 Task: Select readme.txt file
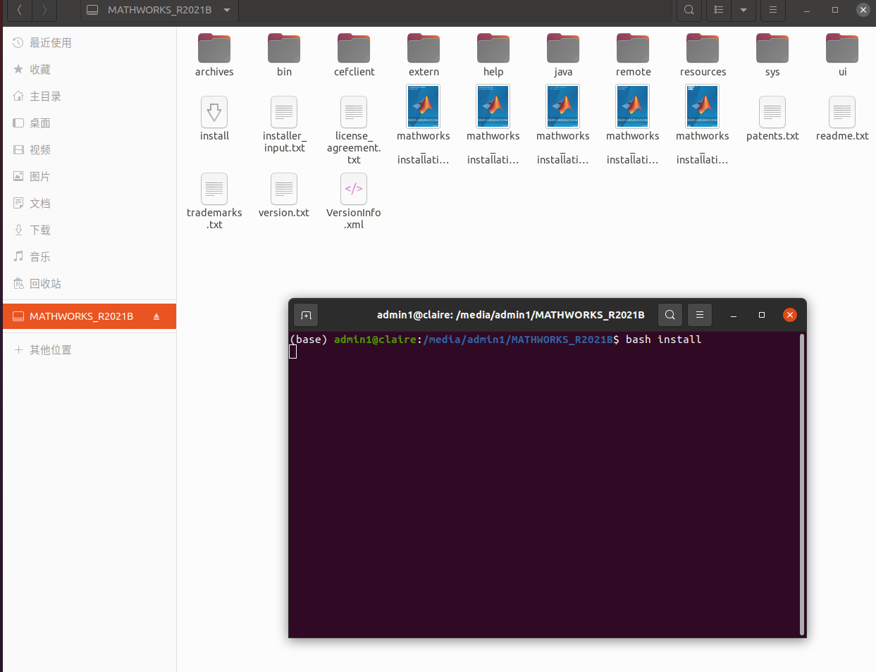pos(842,118)
